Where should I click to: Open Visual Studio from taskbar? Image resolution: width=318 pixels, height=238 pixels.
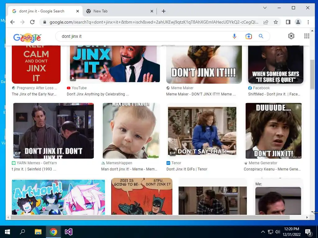(x=69, y=232)
